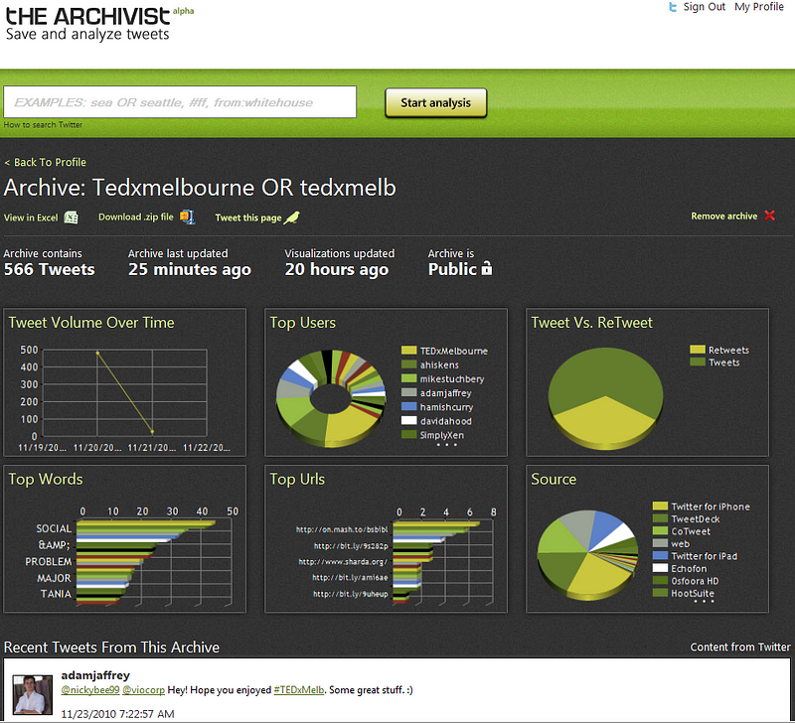Click the http://bit.ly/9s282p URL label

tap(351, 546)
